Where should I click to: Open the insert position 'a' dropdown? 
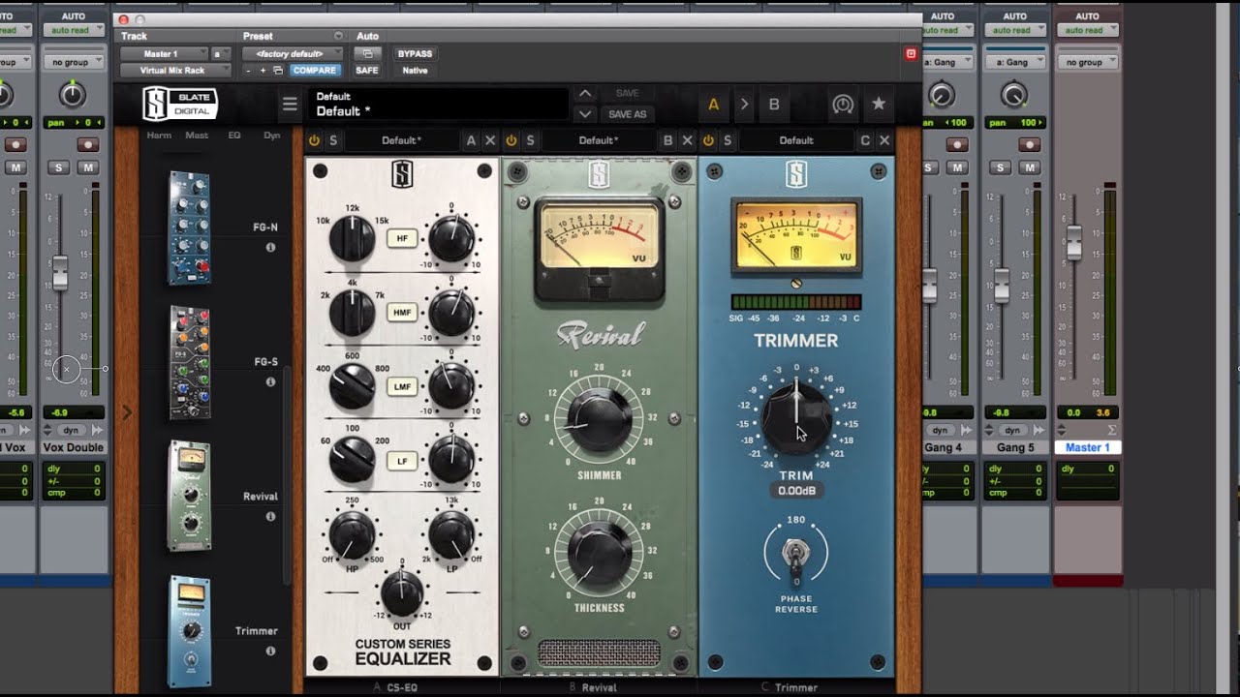tap(222, 54)
